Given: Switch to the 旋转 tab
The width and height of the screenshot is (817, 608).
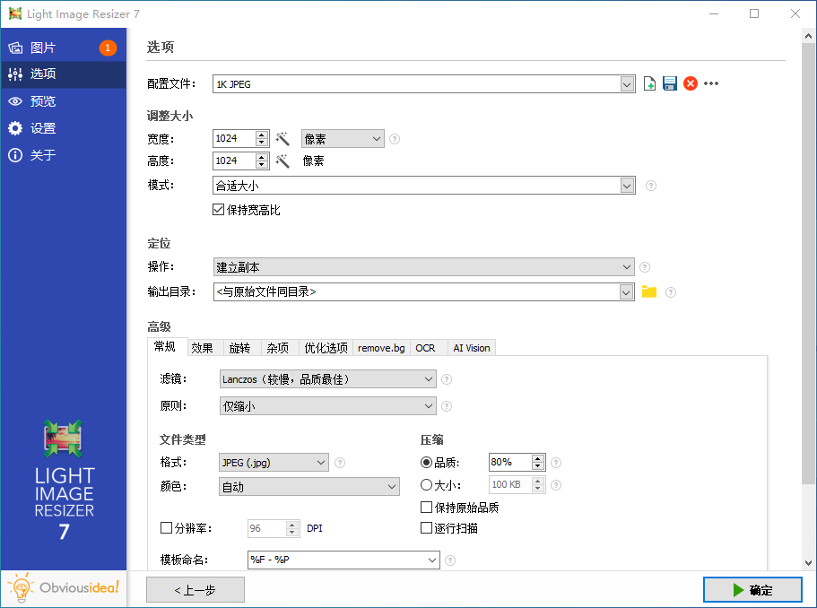Looking at the screenshot, I should click(240, 348).
